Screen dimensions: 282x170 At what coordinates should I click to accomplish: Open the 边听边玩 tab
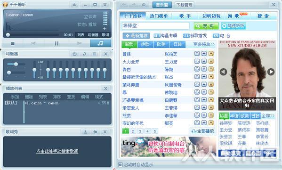click(x=211, y=16)
